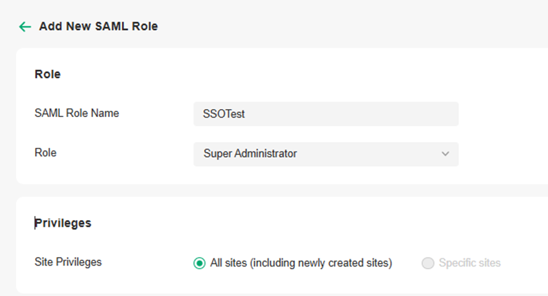Click the Role field label
Viewport: 548px width, 296px height.
[45, 153]
